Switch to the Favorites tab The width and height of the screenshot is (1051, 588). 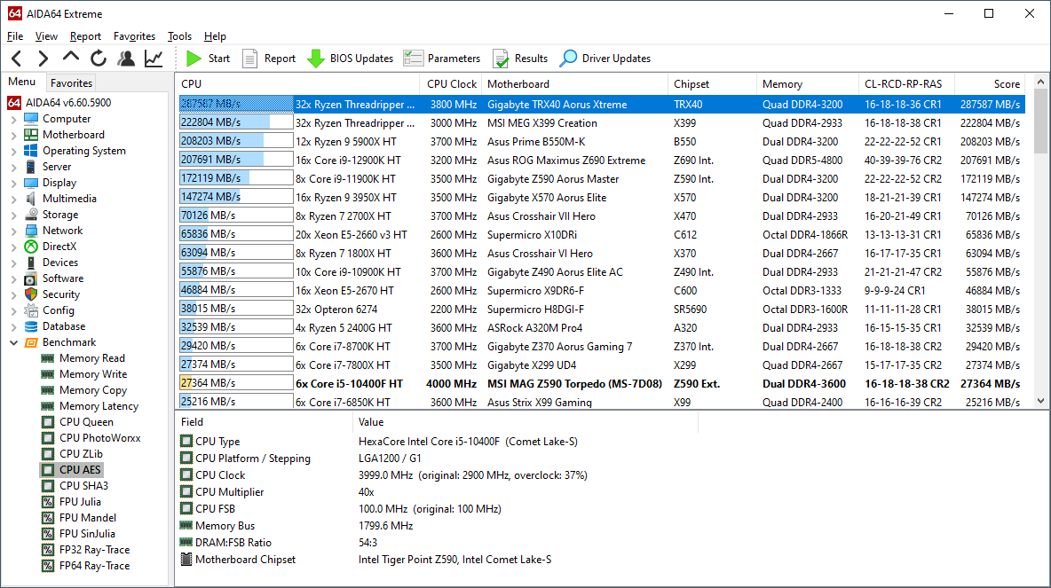[x=71, y=83]
